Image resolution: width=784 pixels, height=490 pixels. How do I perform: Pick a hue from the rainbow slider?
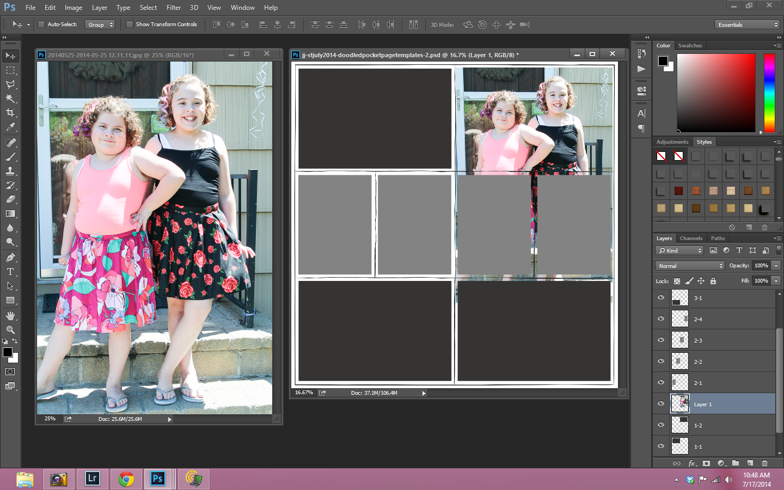click(x=769, y=93)
